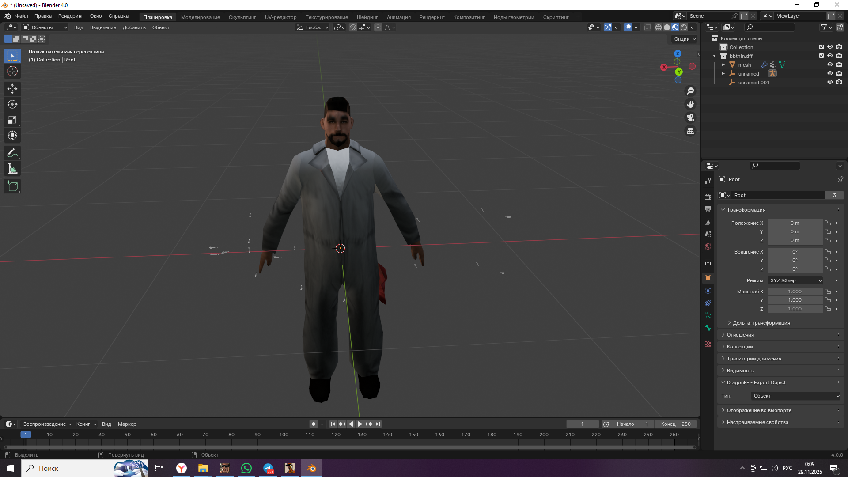
Task: Select the Rotate tool
Action: pyautogui.click(x=12, y=105)
